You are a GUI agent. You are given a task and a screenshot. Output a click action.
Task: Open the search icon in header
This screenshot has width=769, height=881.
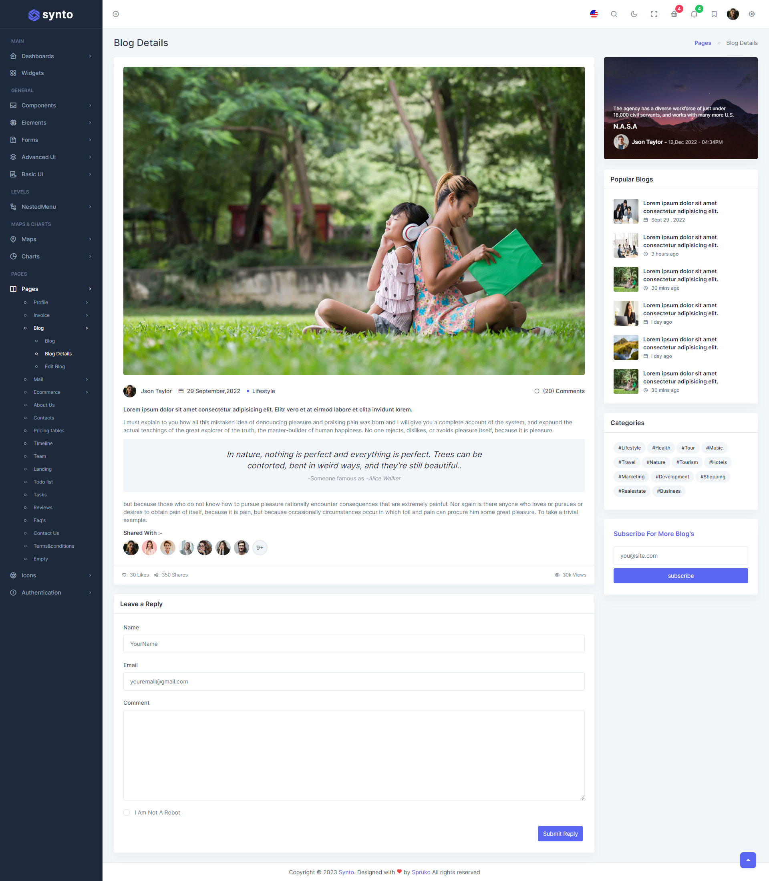[x=614, y=14]
